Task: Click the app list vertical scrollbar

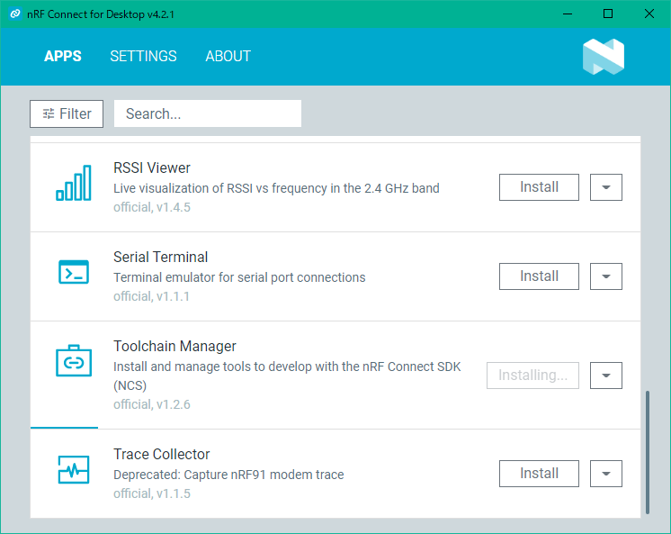Action: pyautogui.click(x=648, y=452)
